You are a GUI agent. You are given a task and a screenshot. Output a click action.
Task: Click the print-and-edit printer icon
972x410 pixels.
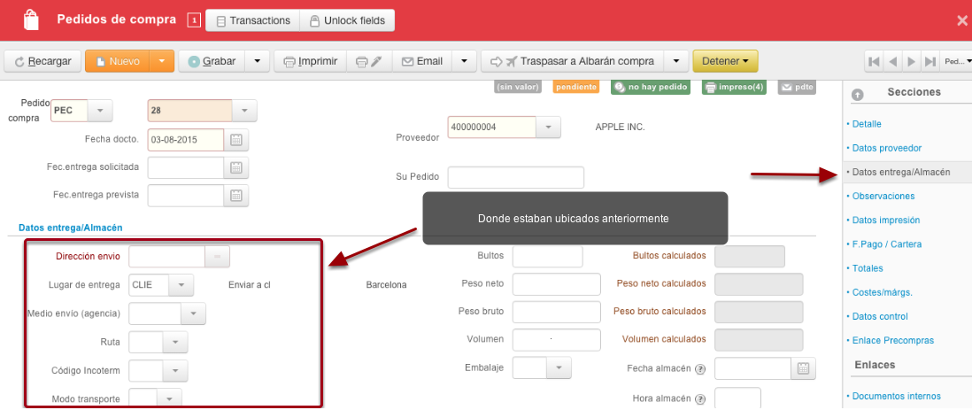[x=369, y=61]
